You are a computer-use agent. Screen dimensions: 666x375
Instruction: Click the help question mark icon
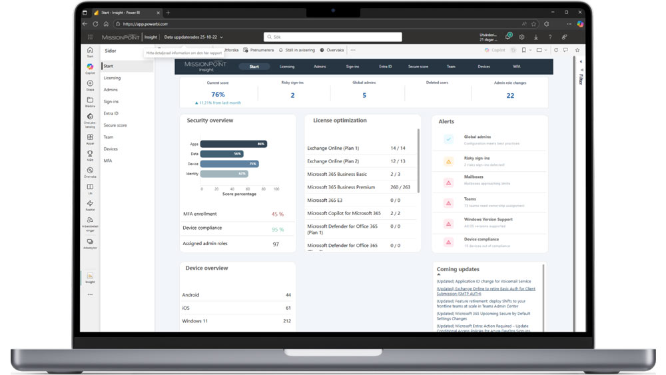(x=549, y=37)
